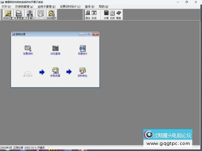This screenshot has width=202, height=151.
Task: Click the 2002年3月 status bar entry
Action: pos(6,148)
